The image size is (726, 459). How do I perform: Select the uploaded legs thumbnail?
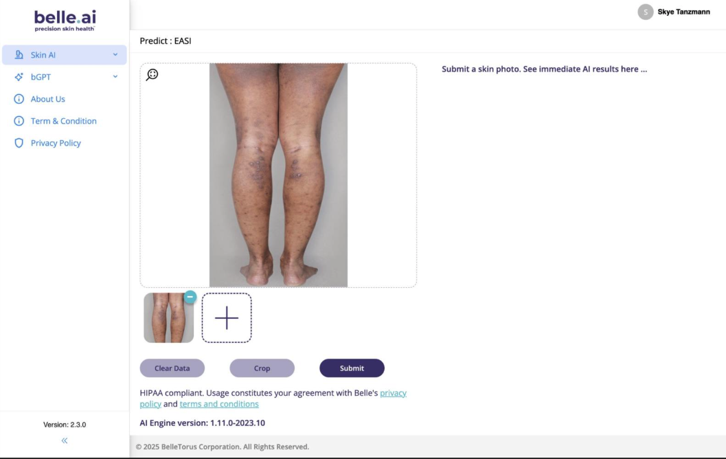(168, 317)
